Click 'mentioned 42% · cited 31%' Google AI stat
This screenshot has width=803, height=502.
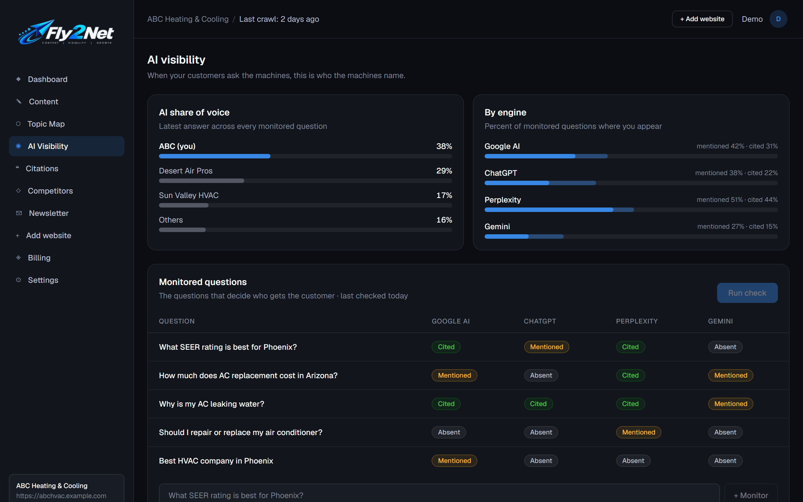pyautogui.click(x=737, y=146)
